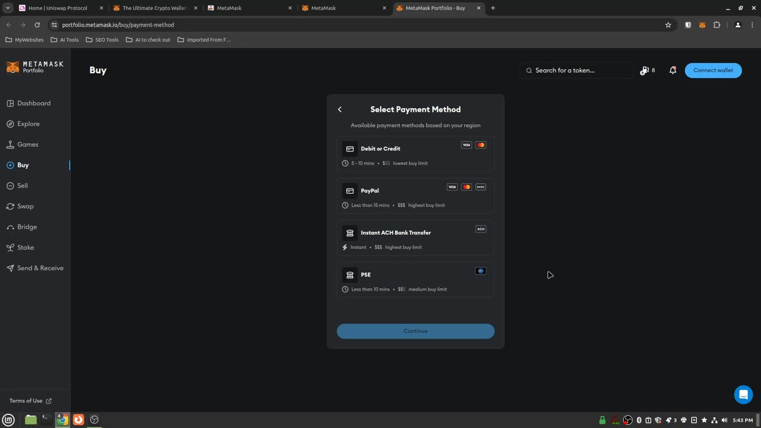Image resolution: width=761 pixels, height=428 pixels.
Task: Click the Continue button
Action: tap(416, 331)
